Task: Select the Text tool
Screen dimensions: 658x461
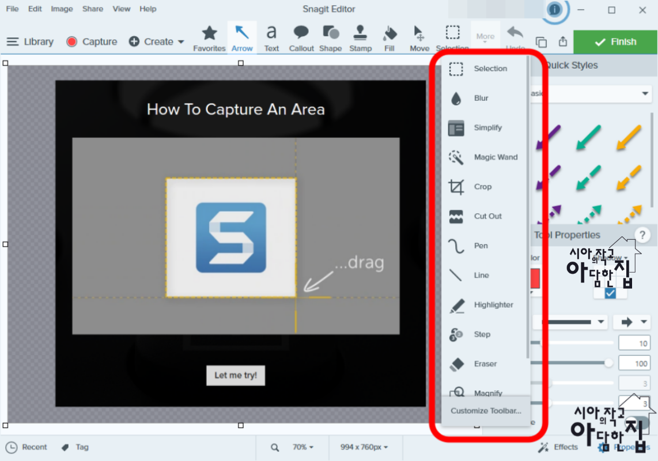Action: pyautogui.click(x=271, y=39)
